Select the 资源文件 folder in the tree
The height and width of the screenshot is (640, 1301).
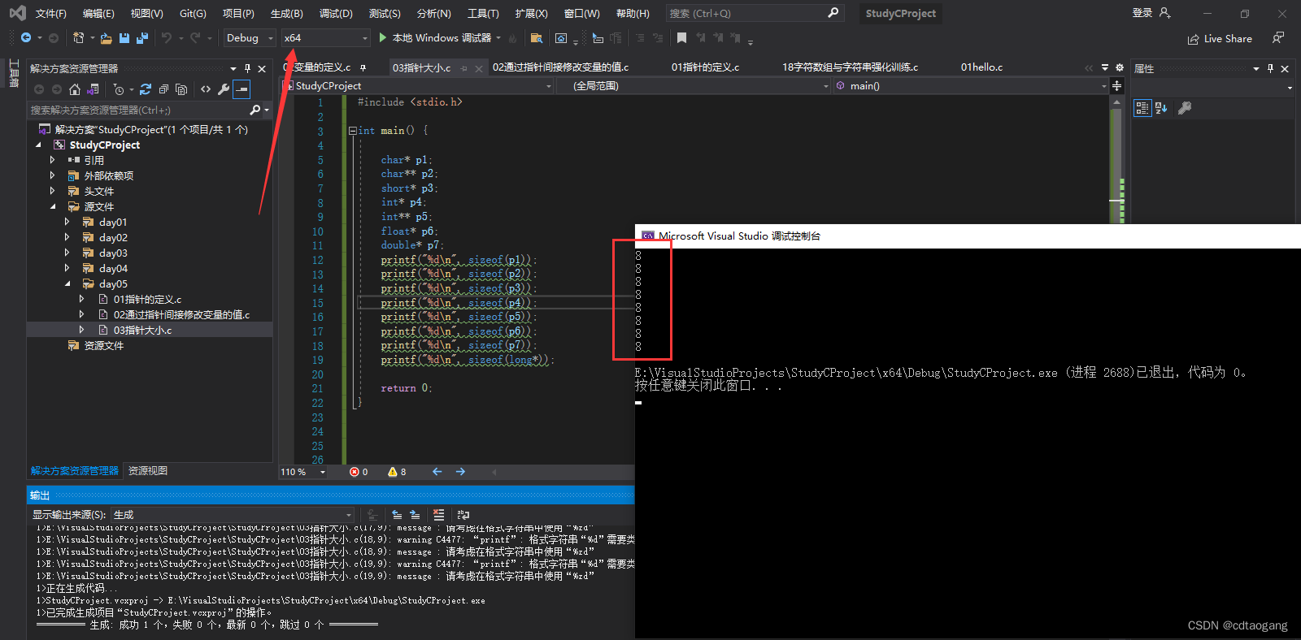pyautogui.click(x=104, y=346)
